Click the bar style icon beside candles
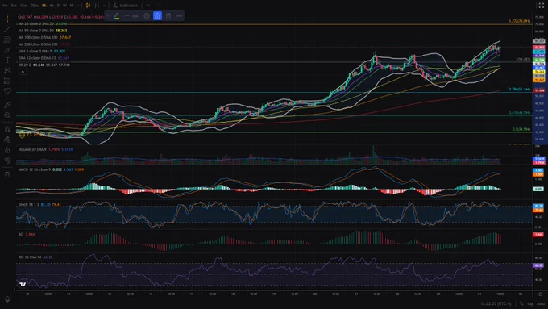The image size is (548, 309). 98,6
